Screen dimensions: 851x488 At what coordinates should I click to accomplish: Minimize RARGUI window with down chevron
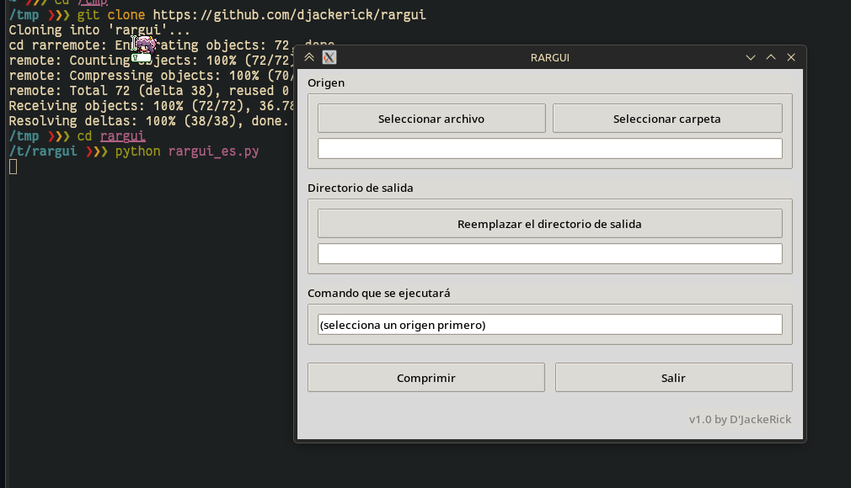751,57
